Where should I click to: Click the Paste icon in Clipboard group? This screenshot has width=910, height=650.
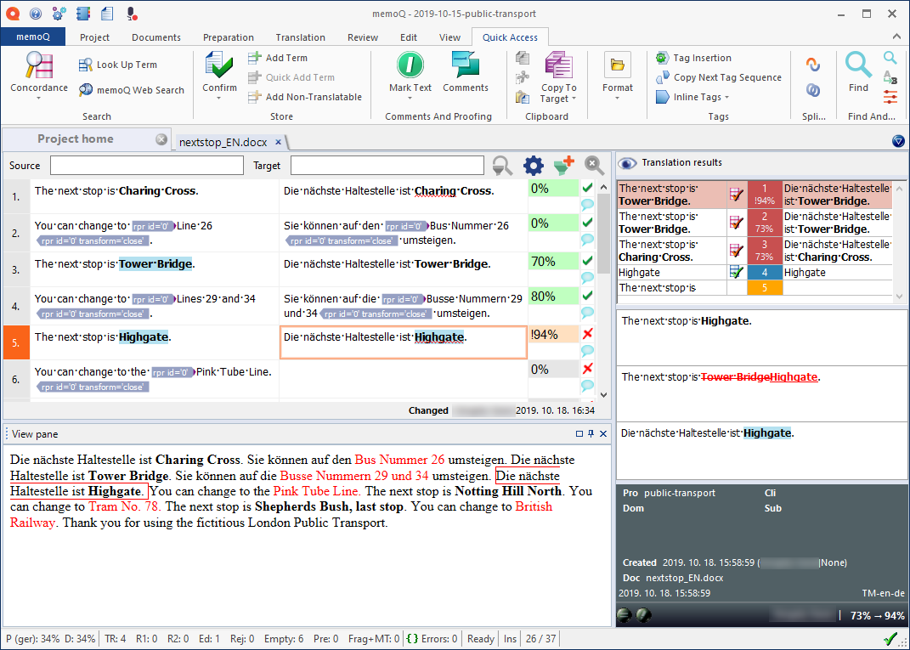pos(523,96)
